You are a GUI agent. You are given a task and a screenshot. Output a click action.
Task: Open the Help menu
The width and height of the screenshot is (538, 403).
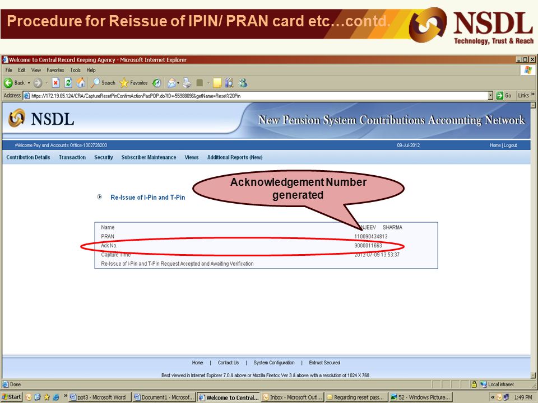click(x=91, y=71)
